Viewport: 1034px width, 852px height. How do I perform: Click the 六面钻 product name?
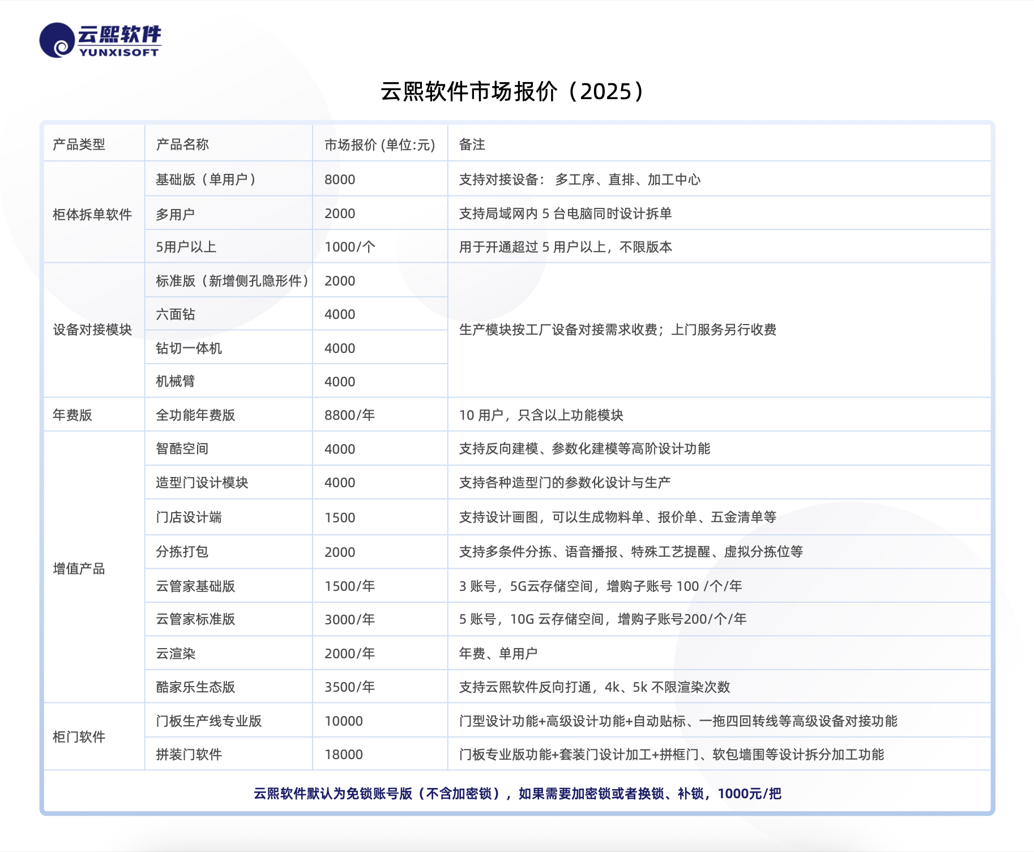[176, 314]
